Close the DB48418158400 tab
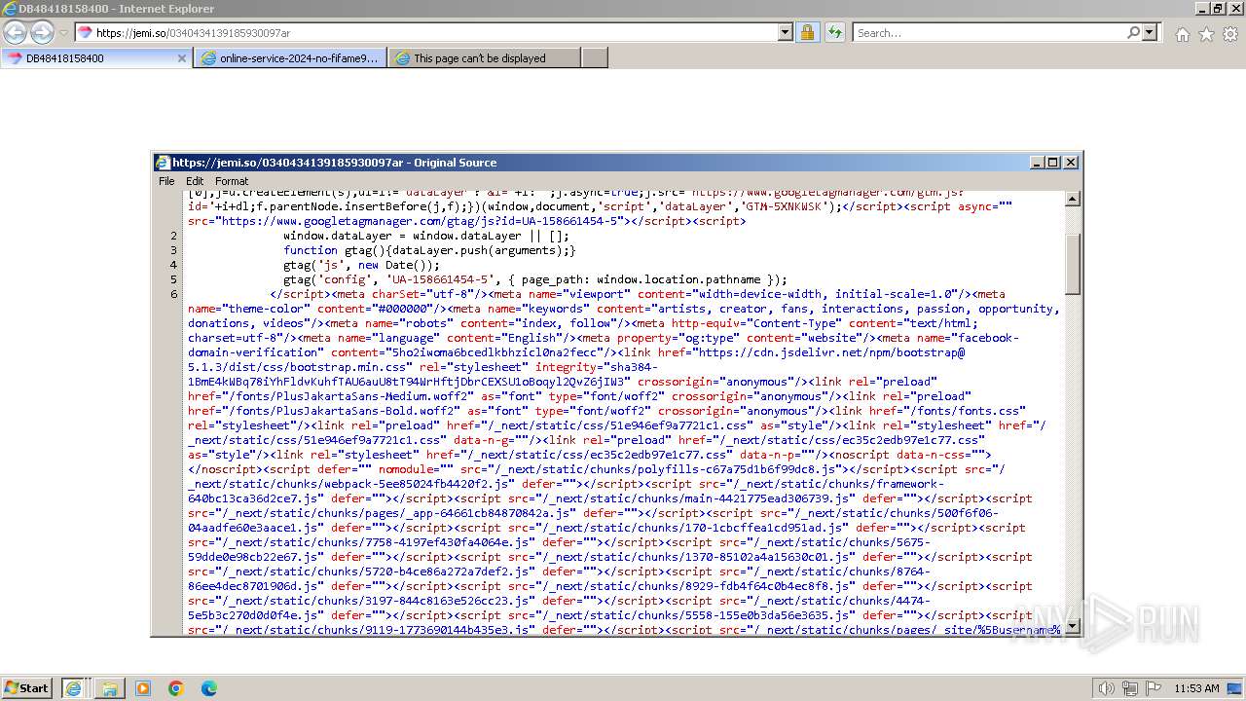The image size is (1246, 701). [x=181, y=58]
